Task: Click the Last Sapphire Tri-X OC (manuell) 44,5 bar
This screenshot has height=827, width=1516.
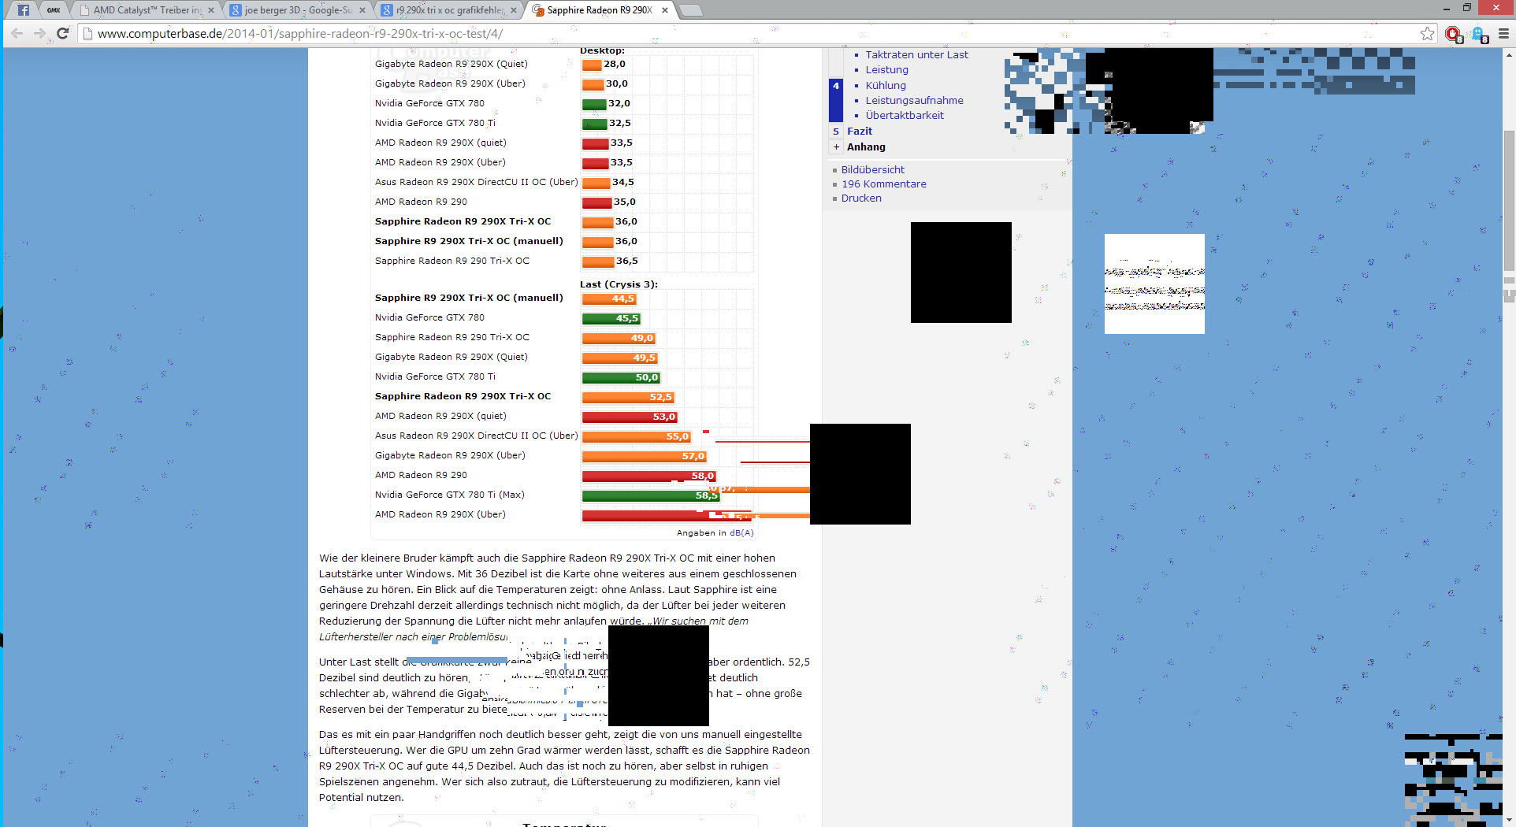Action: coord(609,299)
